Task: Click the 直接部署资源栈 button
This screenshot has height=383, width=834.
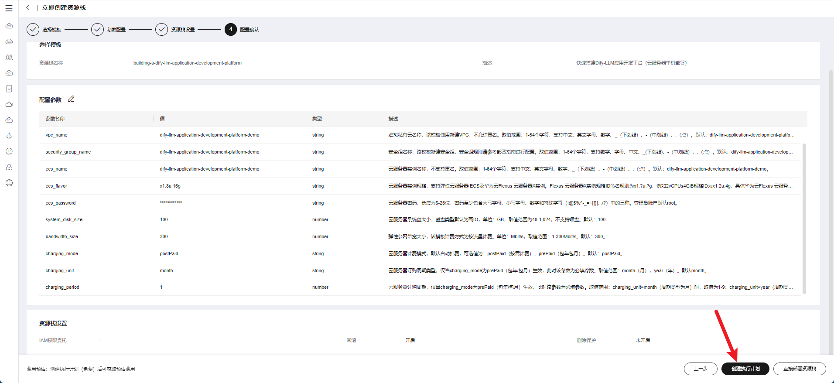Action: (x=800, y=369)
